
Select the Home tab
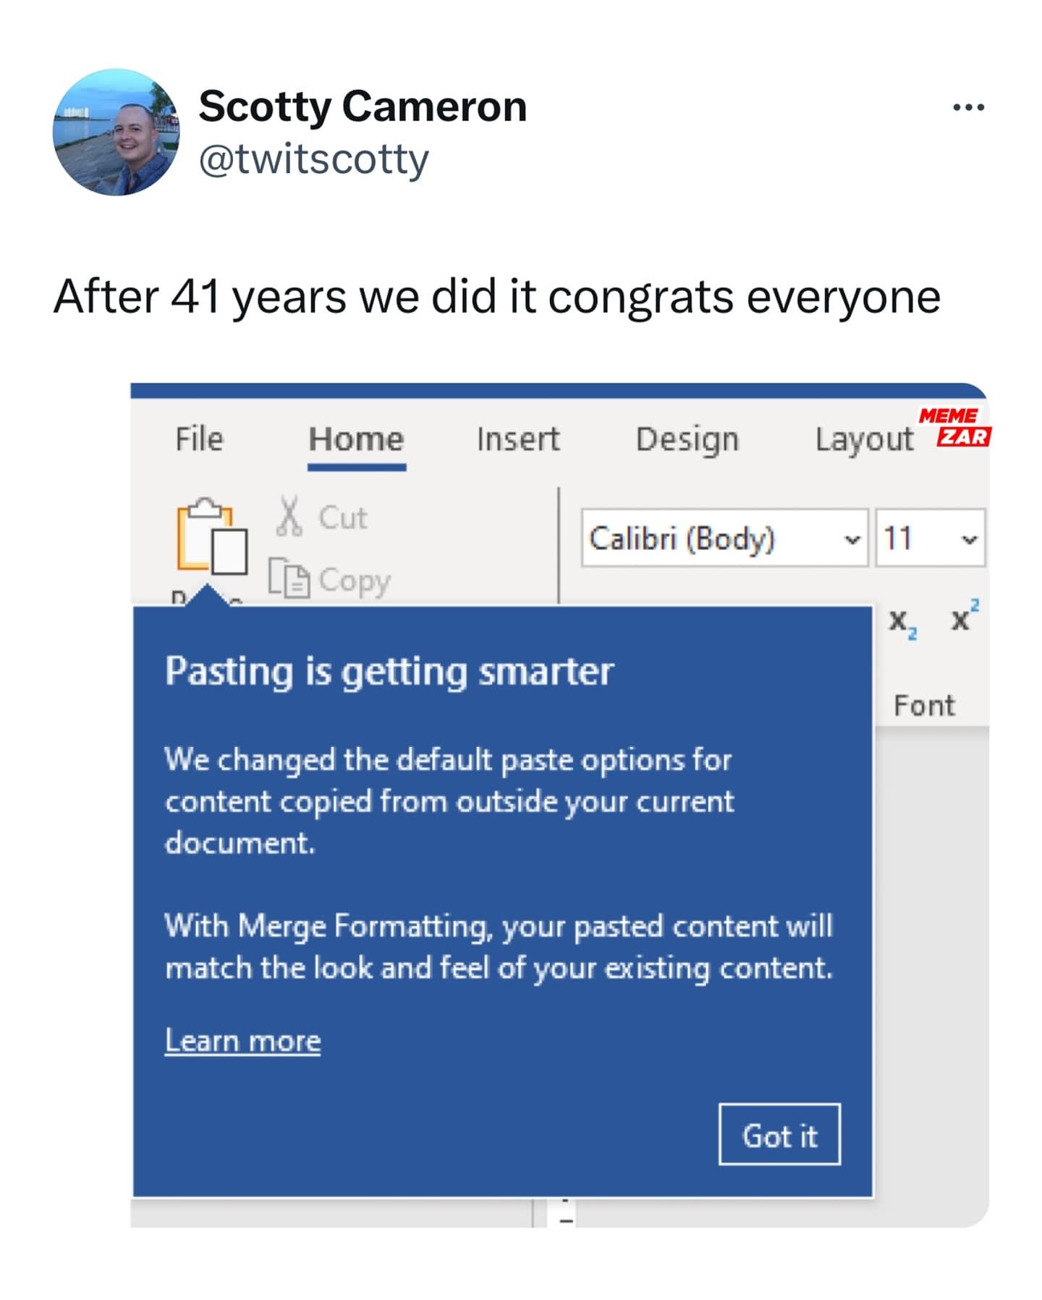click(x=356, y=439)
